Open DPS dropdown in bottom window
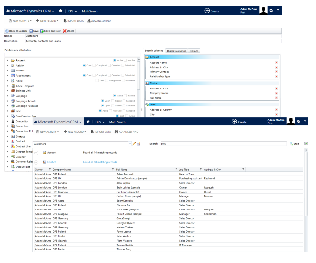The width and height of the screenshot is (316, 263). [100, 122]
